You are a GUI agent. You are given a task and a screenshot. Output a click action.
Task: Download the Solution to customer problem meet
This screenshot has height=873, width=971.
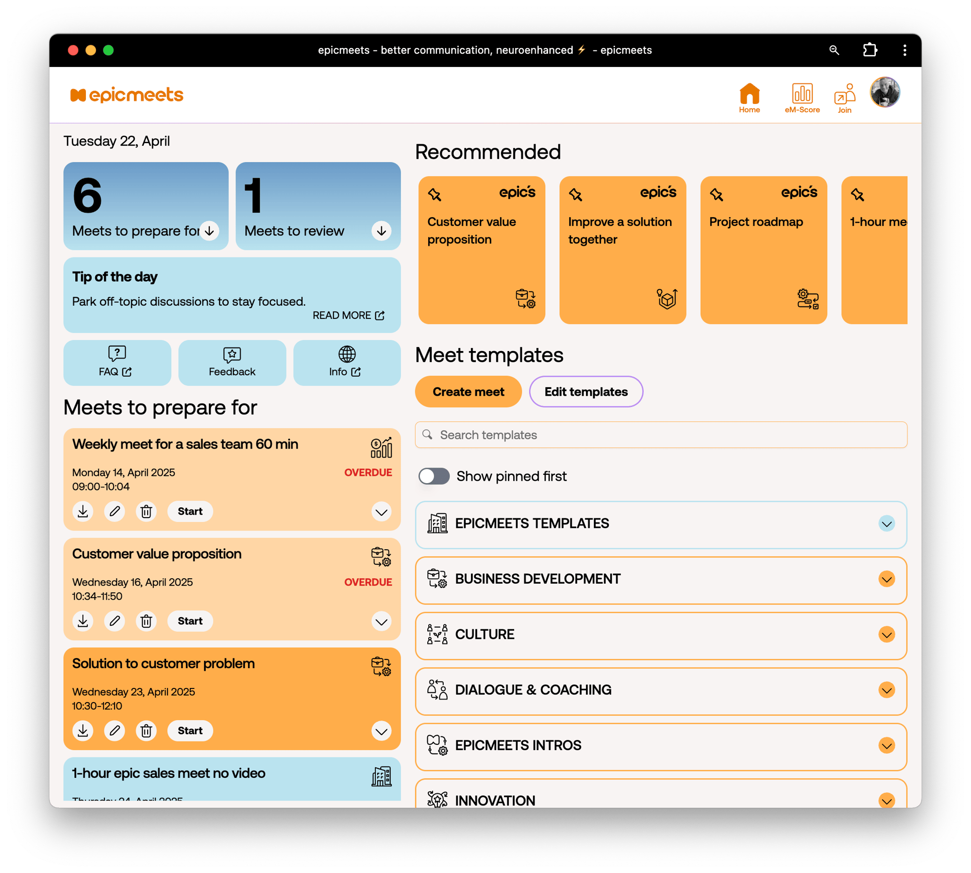[83, 731]
